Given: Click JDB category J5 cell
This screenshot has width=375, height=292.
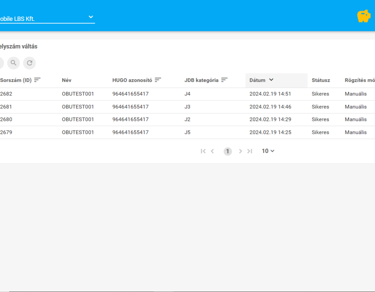Looking at the screenshot, I should [x=187, y=132].
